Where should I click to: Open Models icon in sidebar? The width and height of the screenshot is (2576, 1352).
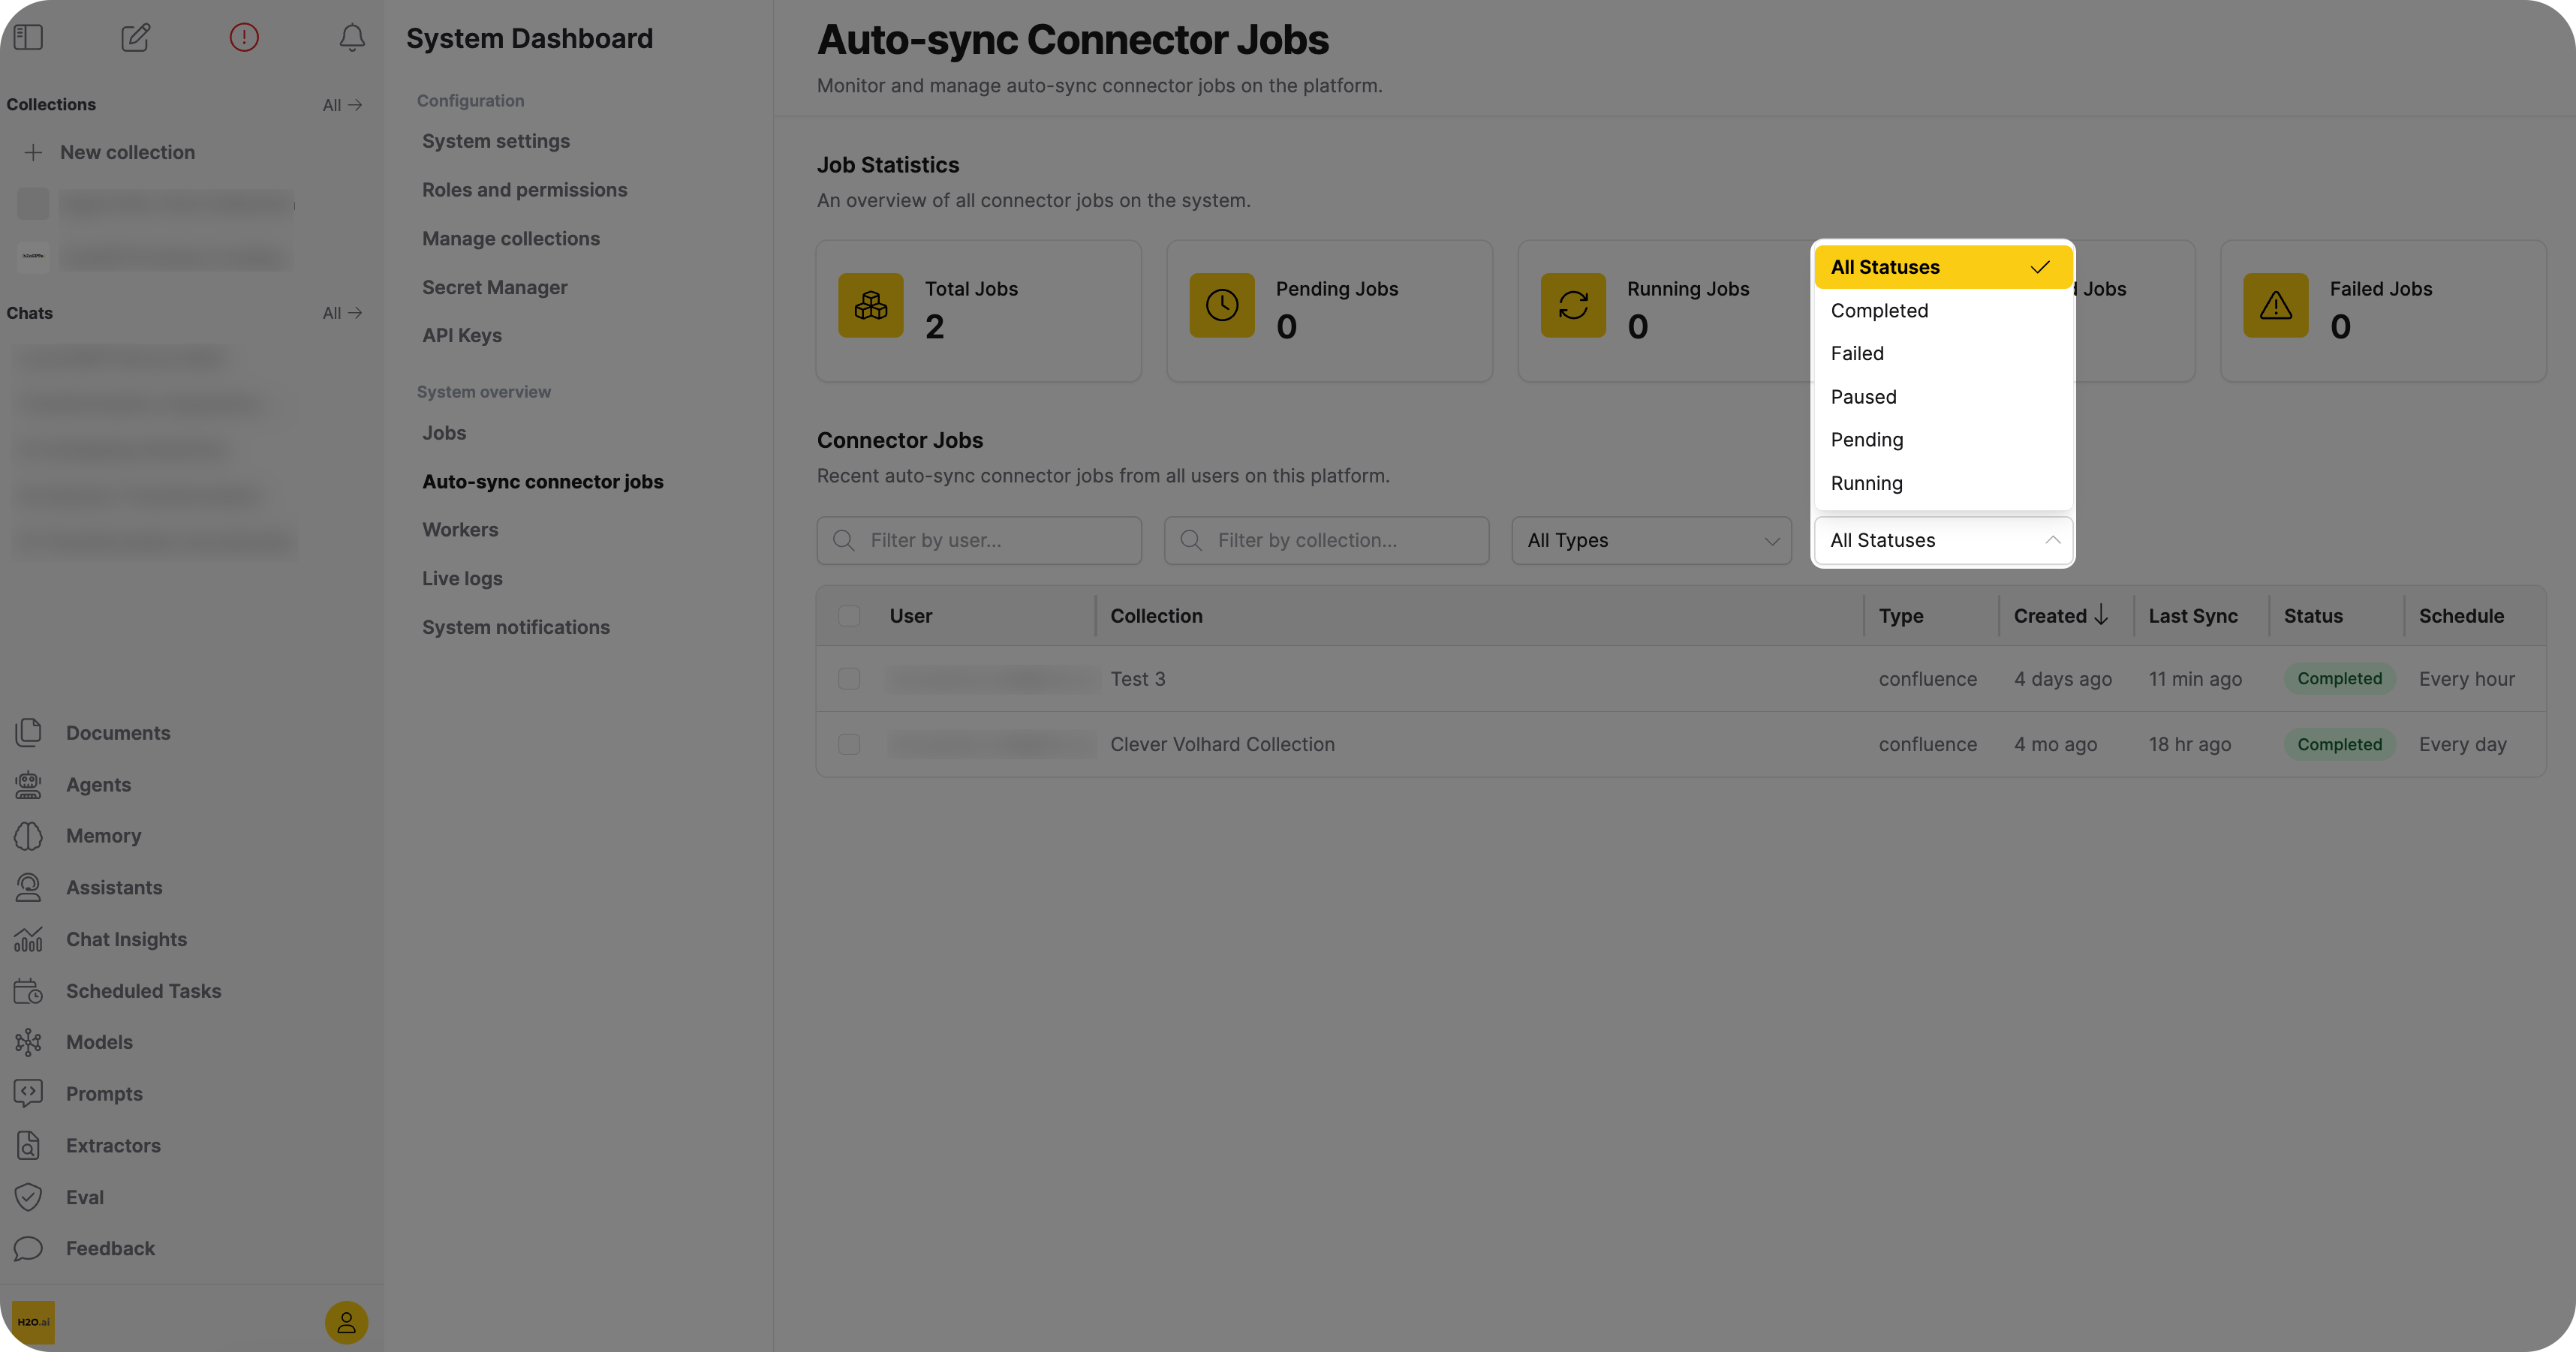(28, 1042)
